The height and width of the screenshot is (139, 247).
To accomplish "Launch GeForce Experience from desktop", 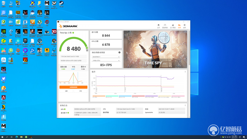I will click(x=3, y=33).
